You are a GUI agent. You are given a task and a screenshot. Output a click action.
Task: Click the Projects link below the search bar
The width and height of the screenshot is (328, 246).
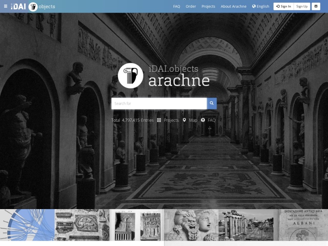(168, 120)
